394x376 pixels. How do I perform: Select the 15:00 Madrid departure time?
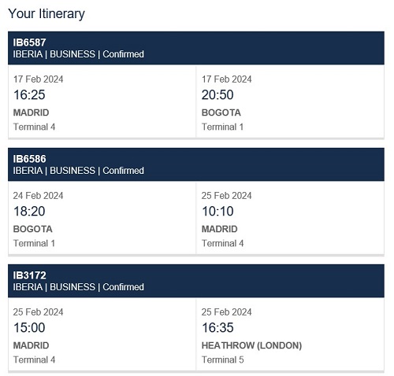(x=29, y=327)
